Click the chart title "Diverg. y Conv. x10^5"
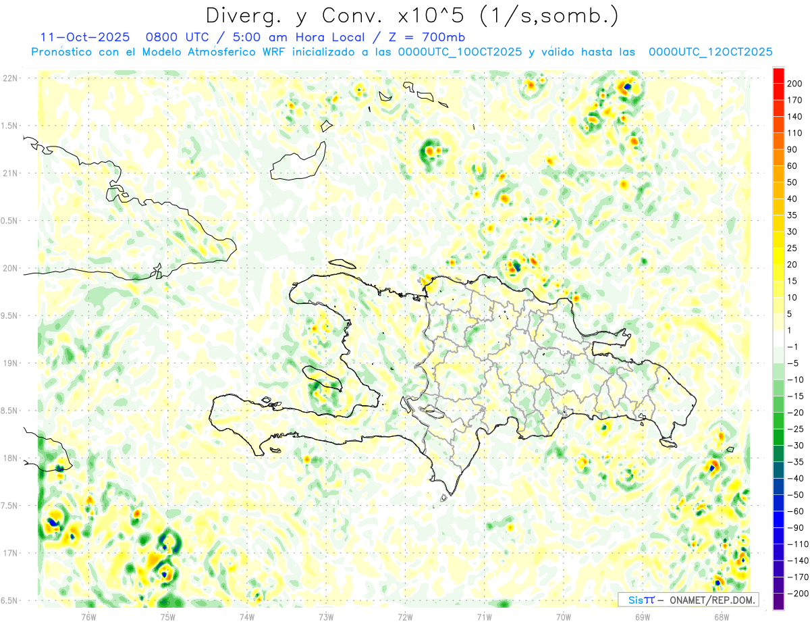Image resolution: width=810 pixels, height=626 pixels. pos(337,15)
